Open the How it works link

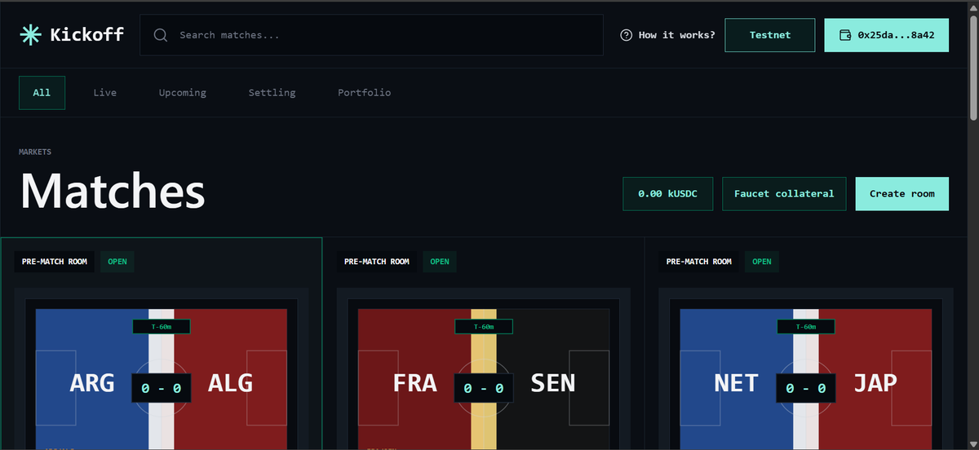[x=667, y=35]
